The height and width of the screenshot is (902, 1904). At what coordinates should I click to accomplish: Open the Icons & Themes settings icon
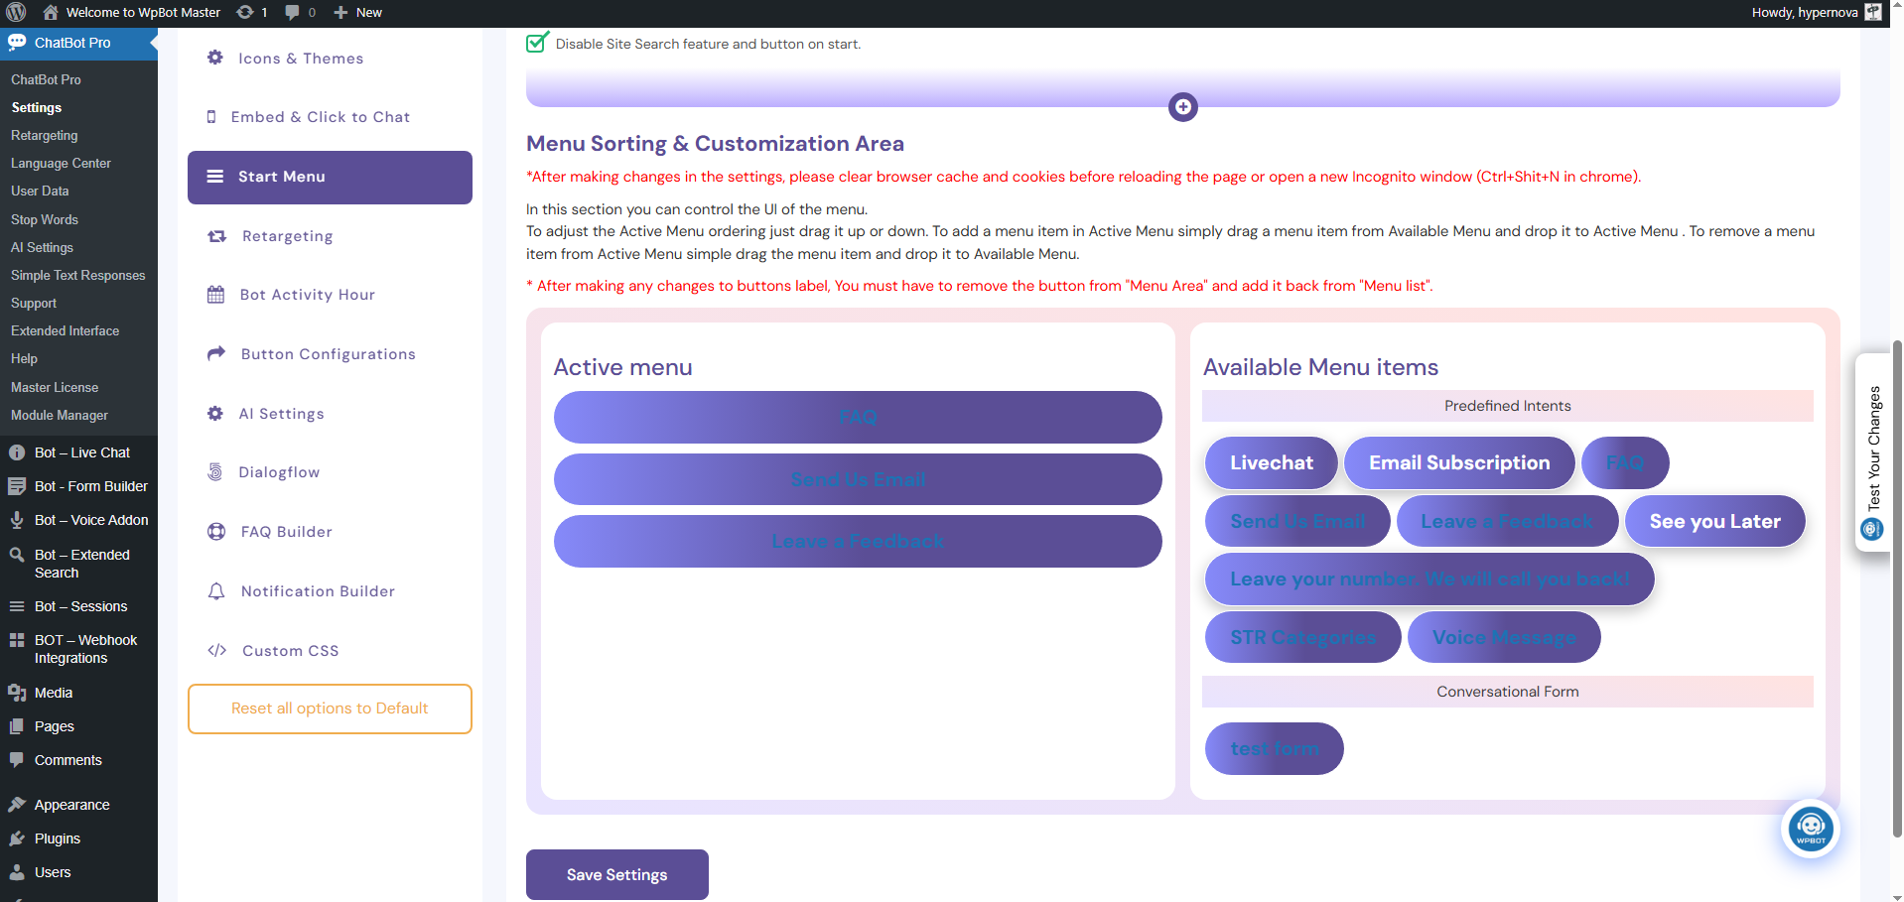point(214,58)
